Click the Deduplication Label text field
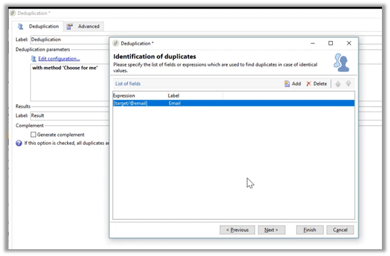 68,40
